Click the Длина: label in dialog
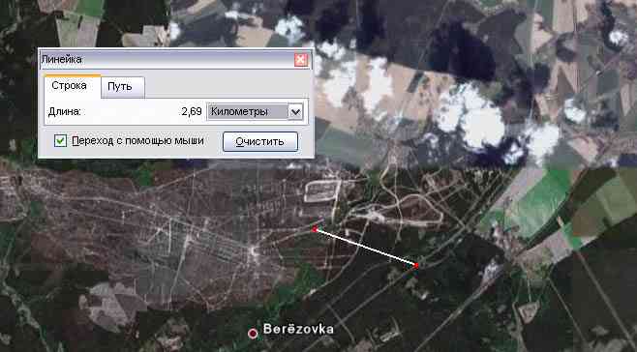The width and height of the screenshot is (637, 352). click(x=64, y=111)
